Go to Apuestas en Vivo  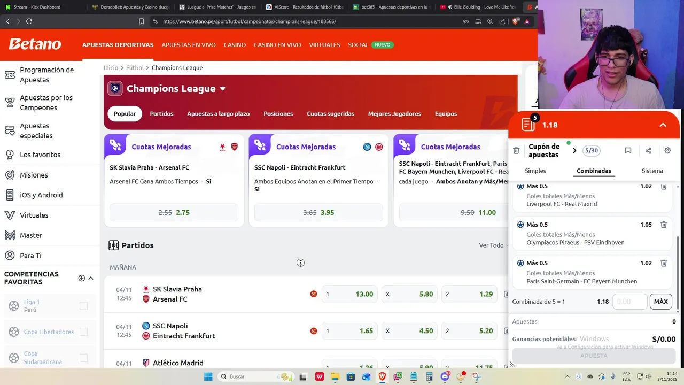(x=189, y=45)
